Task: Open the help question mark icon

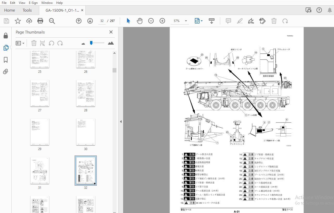Action: click(x=319, y=10)
